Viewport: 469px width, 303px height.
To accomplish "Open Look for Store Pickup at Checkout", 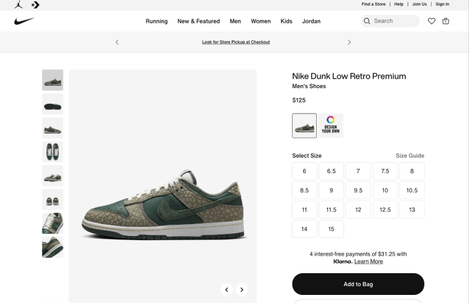I will [x=235, y=42].
